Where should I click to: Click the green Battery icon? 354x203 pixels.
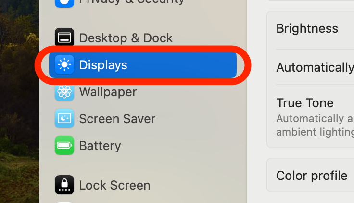click(64, 145)
